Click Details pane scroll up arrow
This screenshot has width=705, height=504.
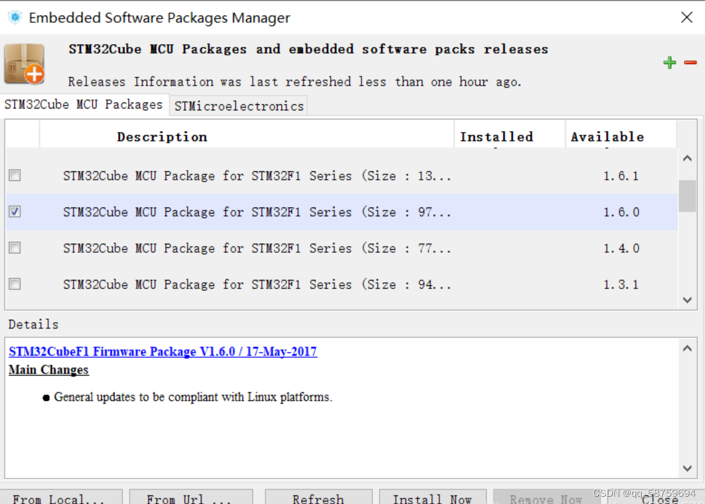[687, 348]
